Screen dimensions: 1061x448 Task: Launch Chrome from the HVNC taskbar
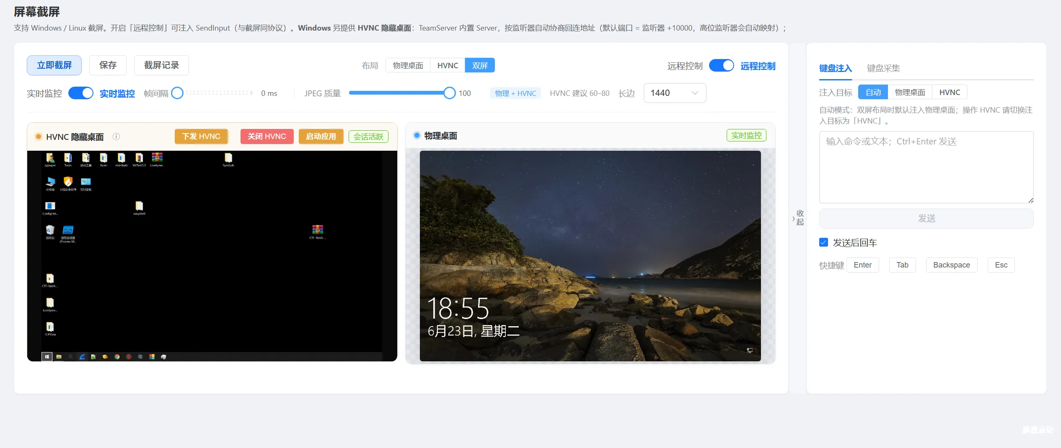(x=117, y=357)
